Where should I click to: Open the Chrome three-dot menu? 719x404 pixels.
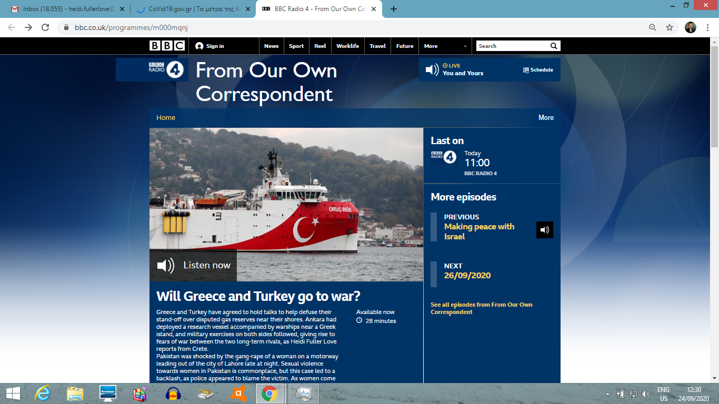[708, 27]
